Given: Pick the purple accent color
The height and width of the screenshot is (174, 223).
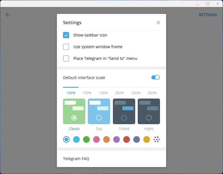Looking at the screenshot, I should point(117,139).
